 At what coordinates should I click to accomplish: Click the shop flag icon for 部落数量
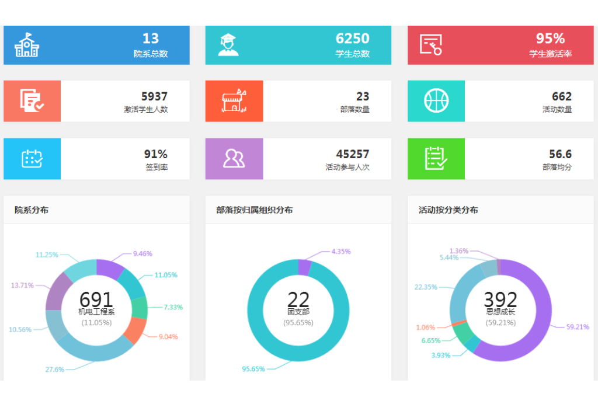click(x=234, y=100)
